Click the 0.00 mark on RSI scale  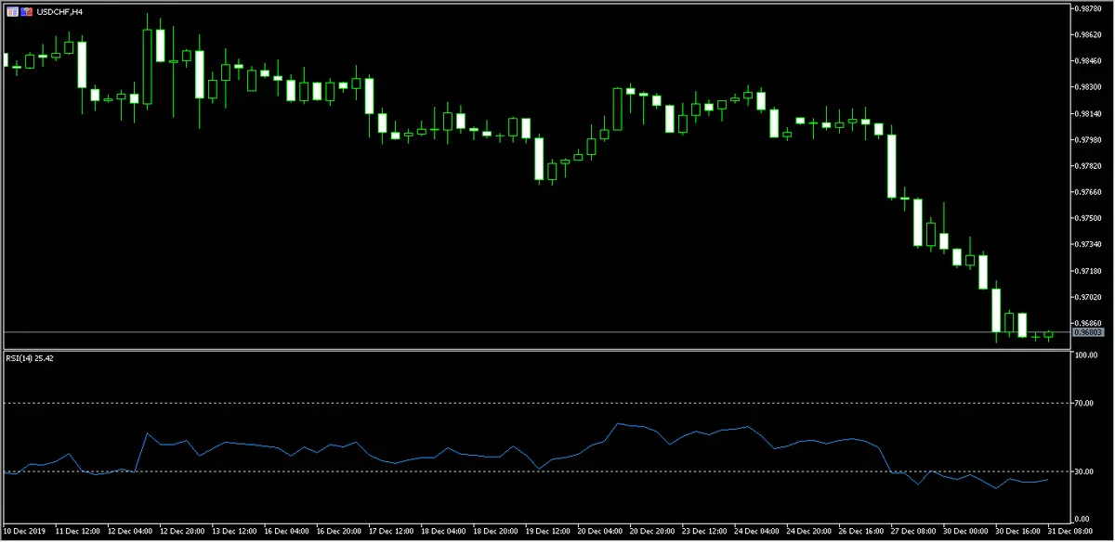[x=1082, y=518]
